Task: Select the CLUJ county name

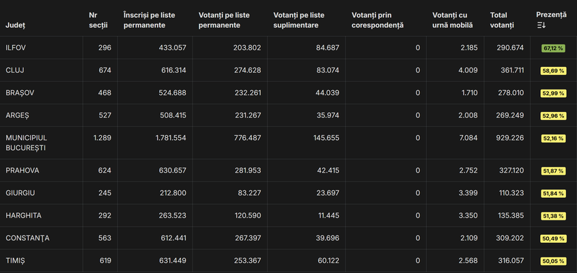Action: (x=15, y=70)
